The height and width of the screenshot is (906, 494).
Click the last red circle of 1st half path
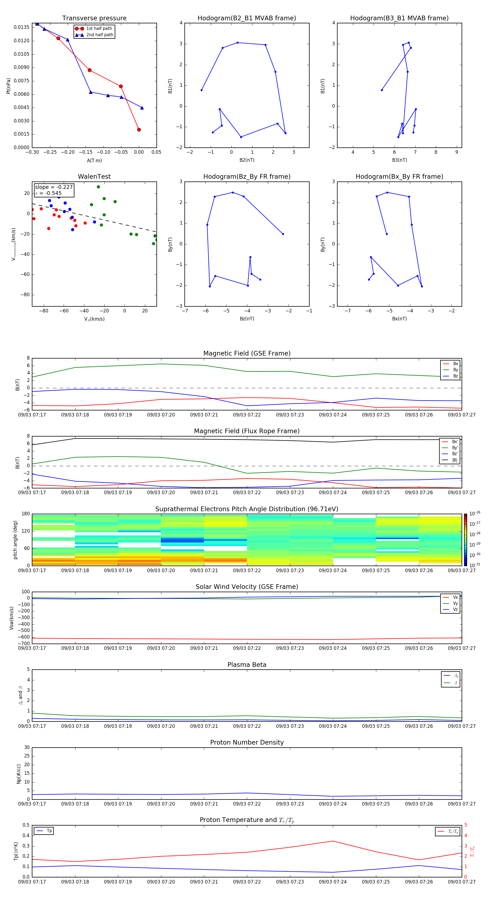(139, 130)
